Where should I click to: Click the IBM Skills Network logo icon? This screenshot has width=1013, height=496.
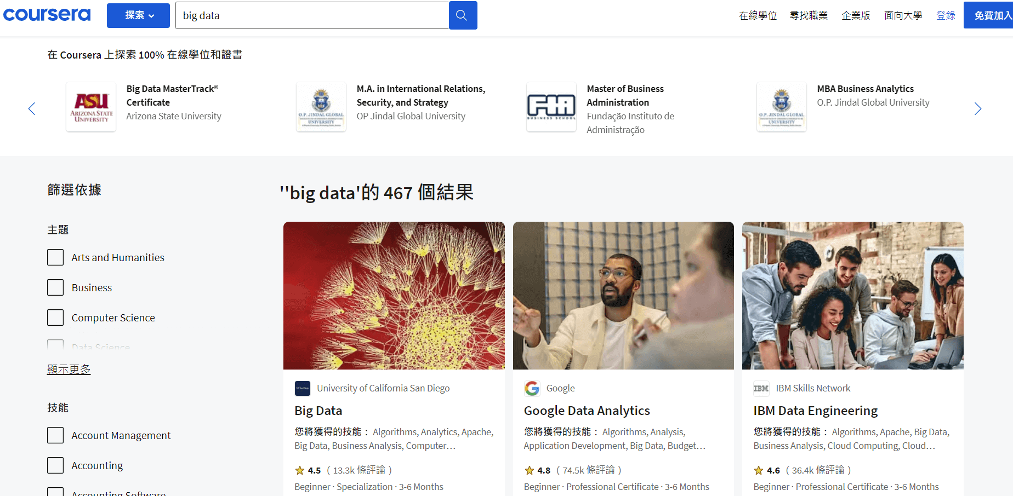coord(761,388)
